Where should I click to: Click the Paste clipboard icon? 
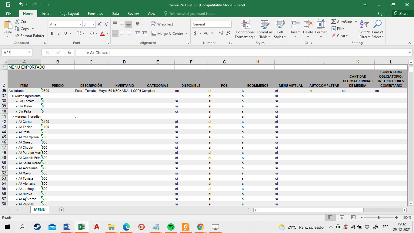coord(8,25)
